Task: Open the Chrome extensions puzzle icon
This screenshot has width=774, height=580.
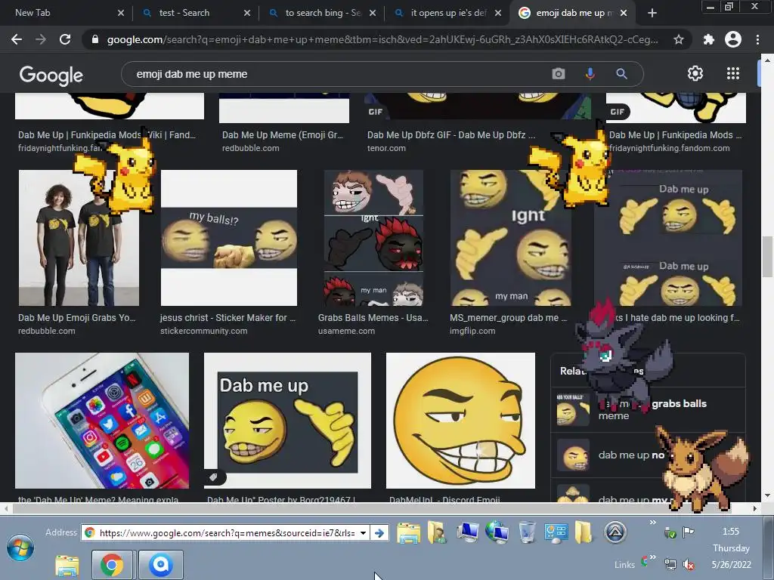Action: click(x=709, y=39)
